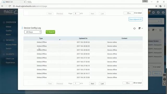Open column display grid menu in Device Config Log
Image resolution: width=167 pixels, height=94 pixels.
click(x=140, y=28)
